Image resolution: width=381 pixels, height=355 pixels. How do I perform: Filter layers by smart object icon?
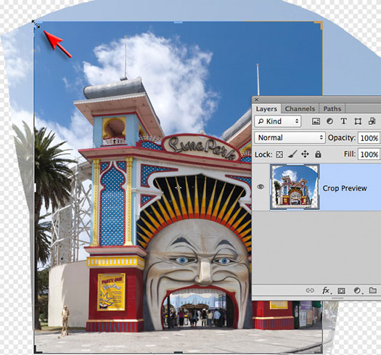click(372, 121)
